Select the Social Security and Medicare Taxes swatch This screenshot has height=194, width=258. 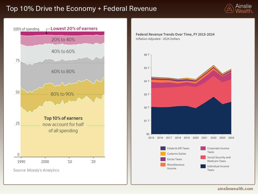coord(203,158)
